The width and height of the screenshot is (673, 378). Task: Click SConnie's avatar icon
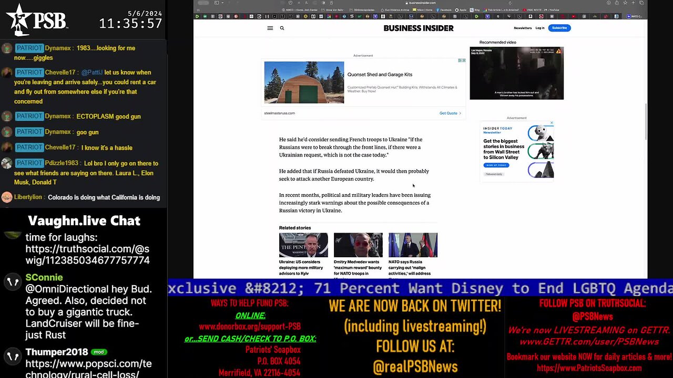tap(13, 282)
